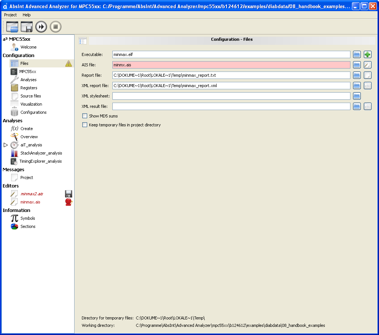Open the Help menu

[x=27, y=15]
